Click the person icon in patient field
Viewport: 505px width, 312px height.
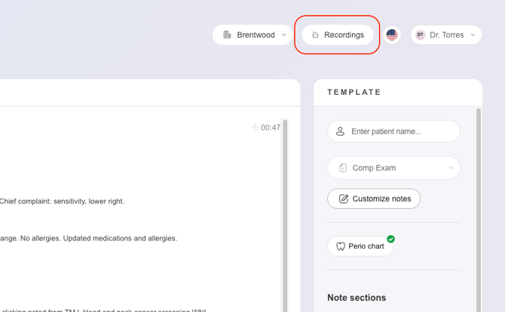coord(340,131)
